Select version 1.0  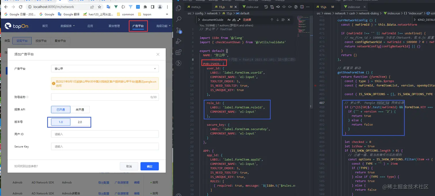pos(61,122)
